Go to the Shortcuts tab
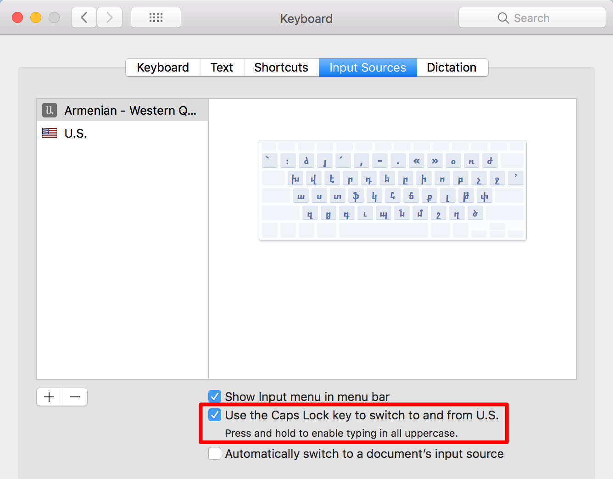 [x=281, y=67]
